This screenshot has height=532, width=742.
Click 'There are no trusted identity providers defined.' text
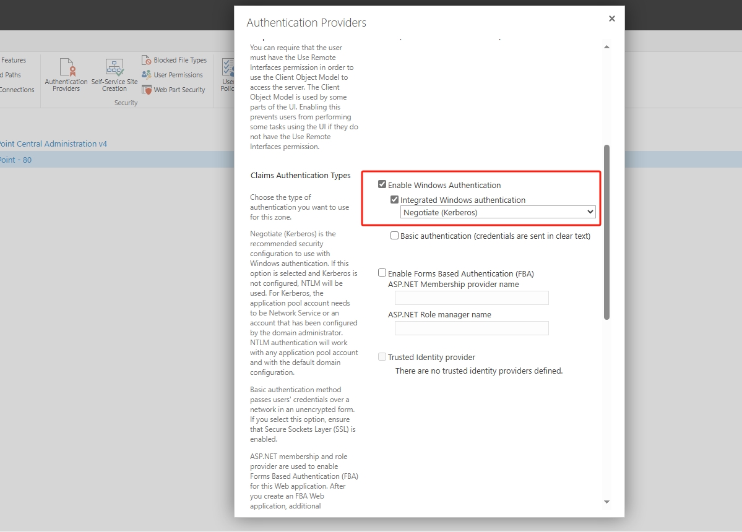coord(479,371)
